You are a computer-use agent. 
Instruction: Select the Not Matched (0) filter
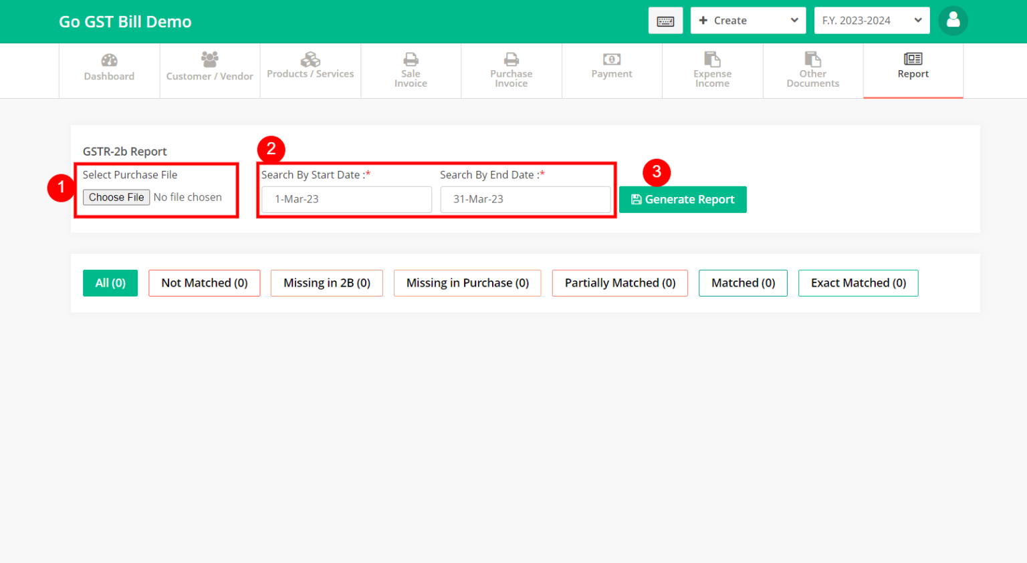[x=204, y=283]
